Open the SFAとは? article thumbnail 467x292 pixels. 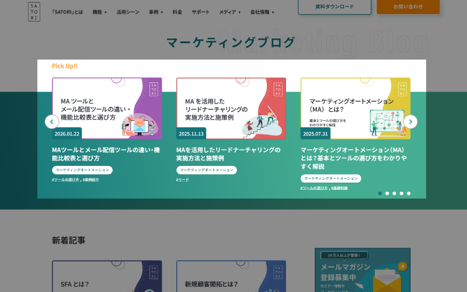(107, 276)
